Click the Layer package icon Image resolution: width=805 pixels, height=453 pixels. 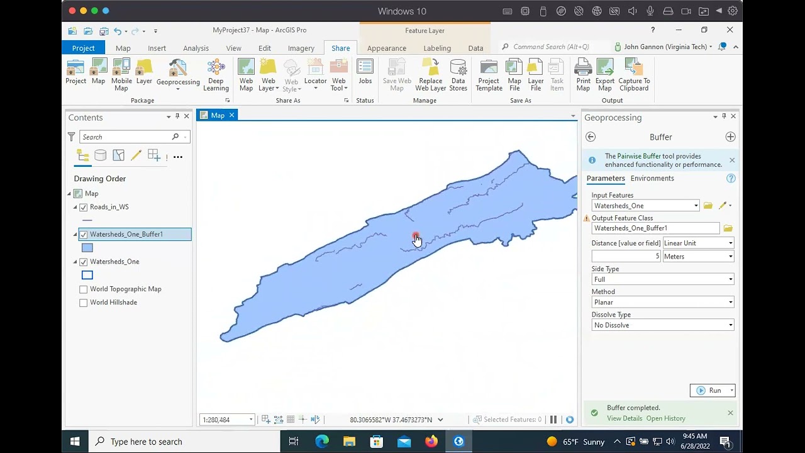pos(144,72)
